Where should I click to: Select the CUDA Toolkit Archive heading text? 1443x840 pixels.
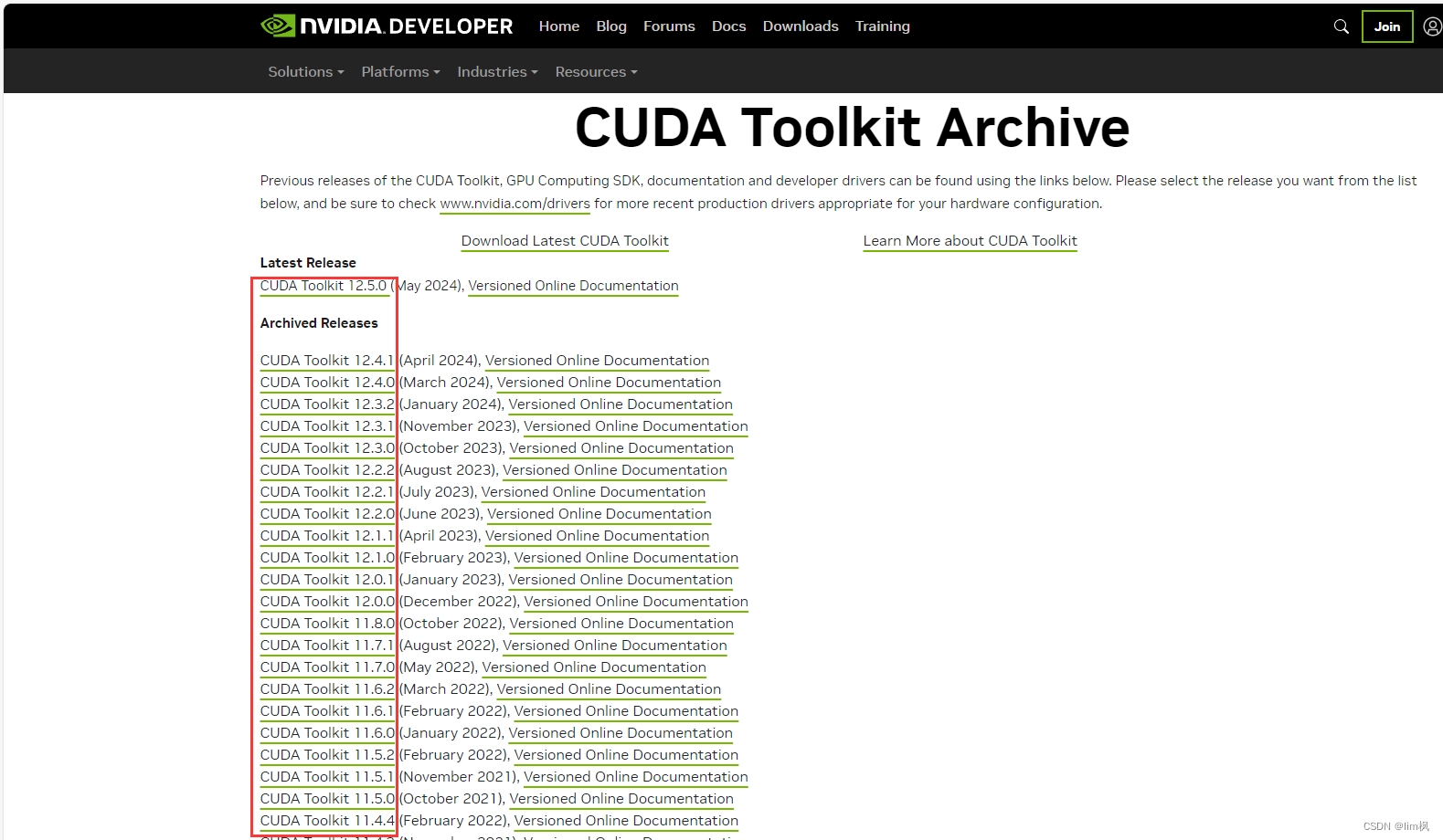click(x=852, y=127)
